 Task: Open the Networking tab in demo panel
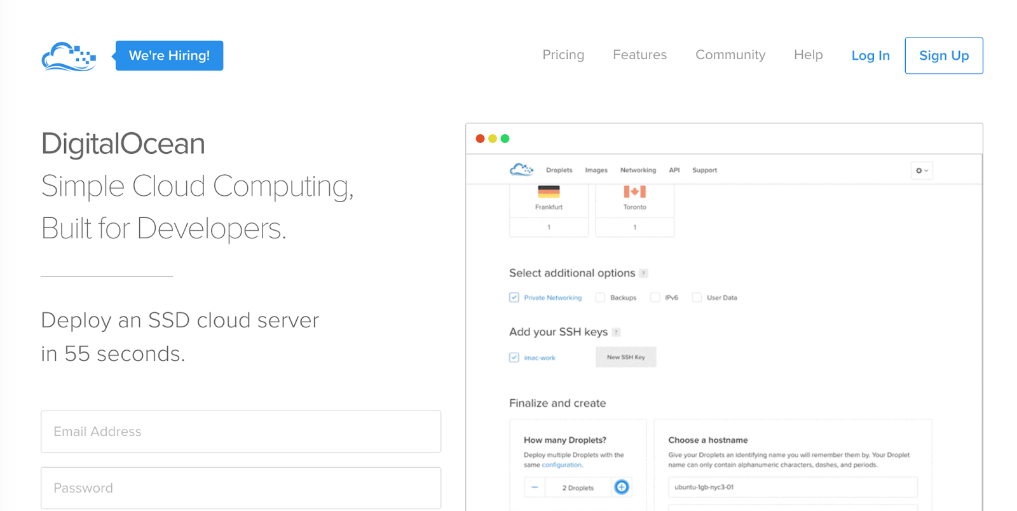(x=638, y=170)
